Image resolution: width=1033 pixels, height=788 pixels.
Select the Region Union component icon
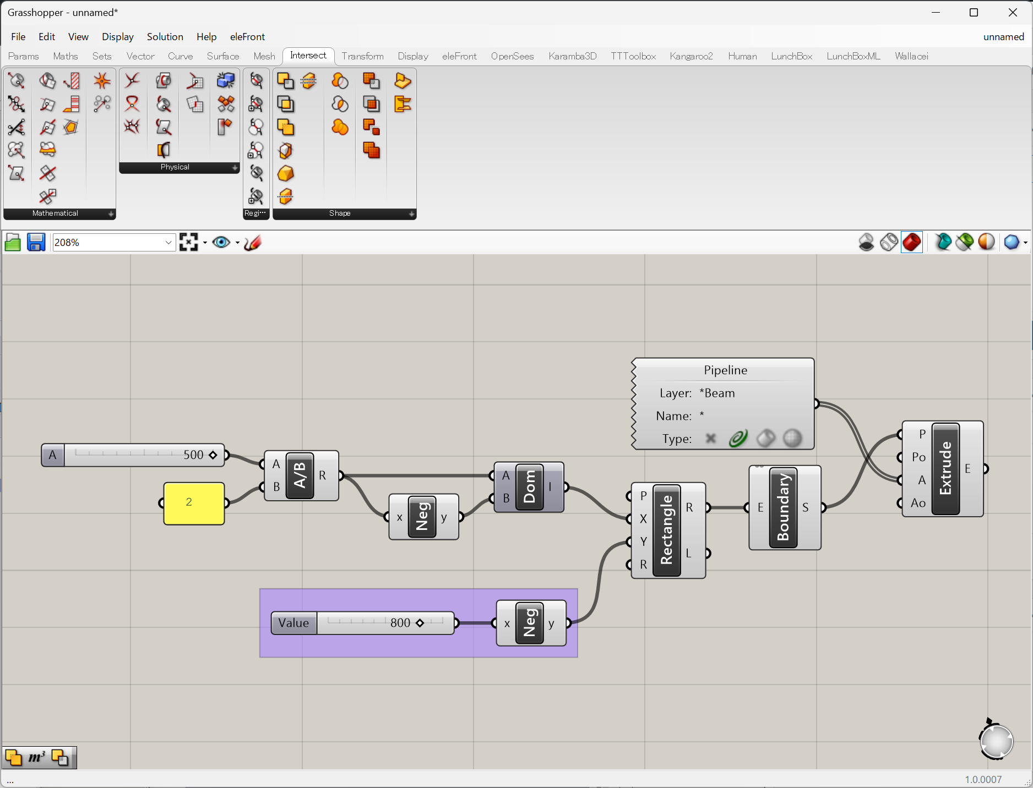tap(340, 81)
